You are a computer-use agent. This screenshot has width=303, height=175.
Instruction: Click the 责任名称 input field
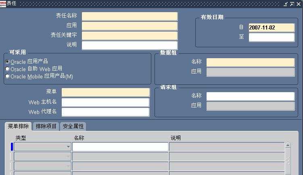click(130, 16)
